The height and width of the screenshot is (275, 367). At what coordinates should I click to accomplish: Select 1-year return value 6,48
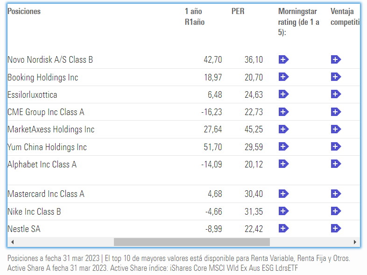(215, 95)
